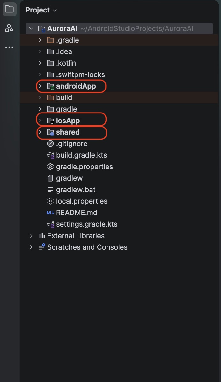221x382 pixels.
Task: Open the Project tool window folder icon
Action: tap(9, 9)
